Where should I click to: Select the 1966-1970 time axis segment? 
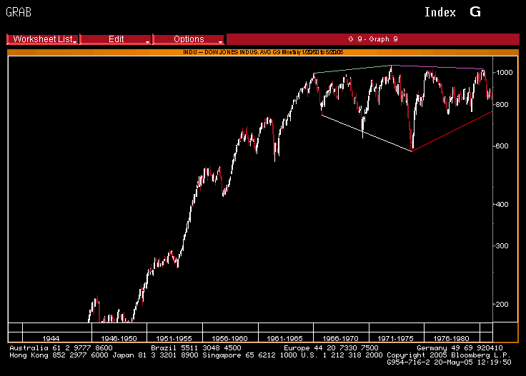(341, 337)
